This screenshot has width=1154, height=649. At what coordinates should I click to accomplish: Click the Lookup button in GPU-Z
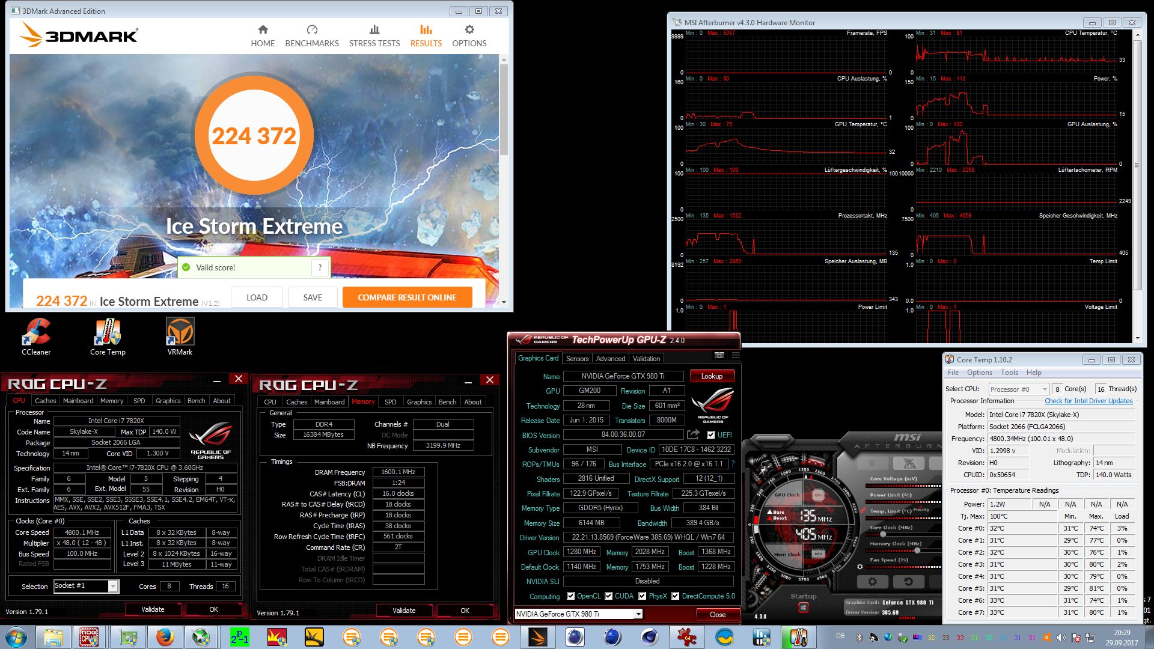coord(712,376)
